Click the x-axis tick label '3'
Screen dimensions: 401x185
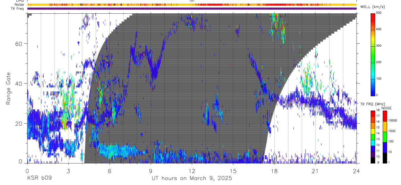point(68,171)
